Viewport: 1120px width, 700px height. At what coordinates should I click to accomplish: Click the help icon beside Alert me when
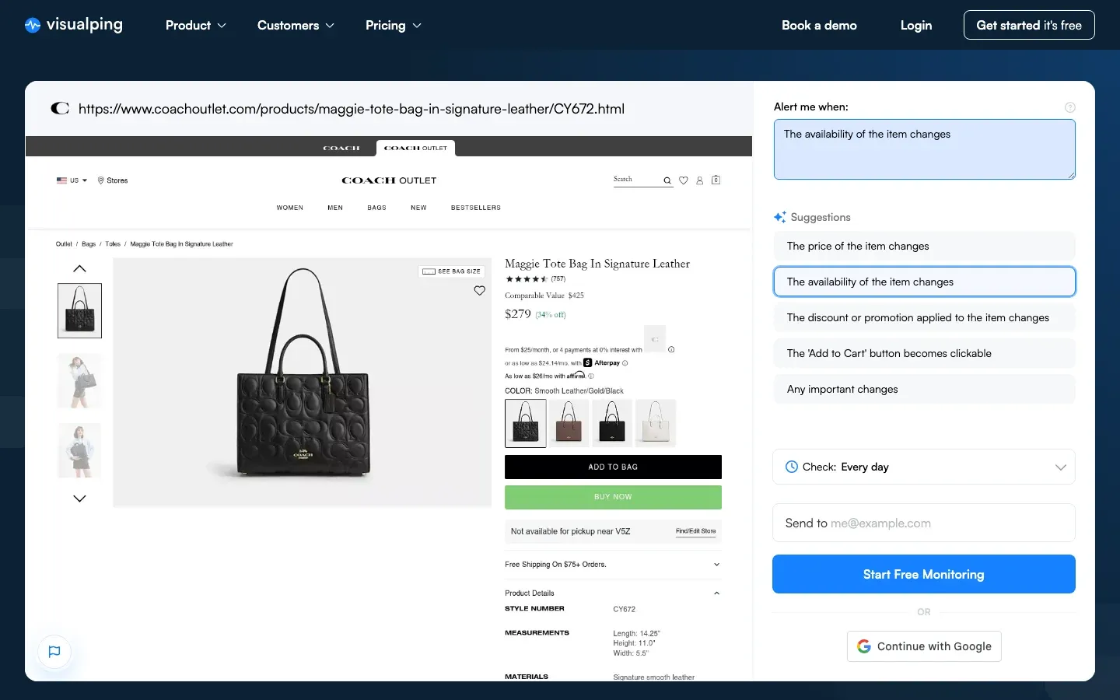click(1070, 107)
